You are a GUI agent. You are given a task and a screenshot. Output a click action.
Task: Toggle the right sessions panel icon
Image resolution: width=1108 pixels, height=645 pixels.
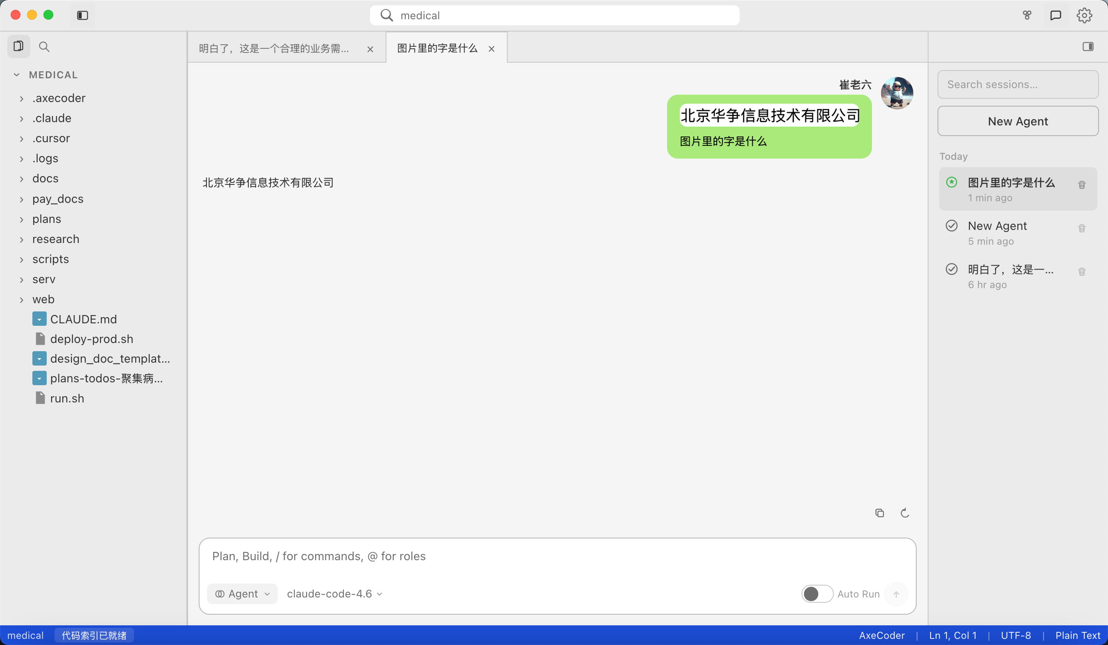[1088, 47]
